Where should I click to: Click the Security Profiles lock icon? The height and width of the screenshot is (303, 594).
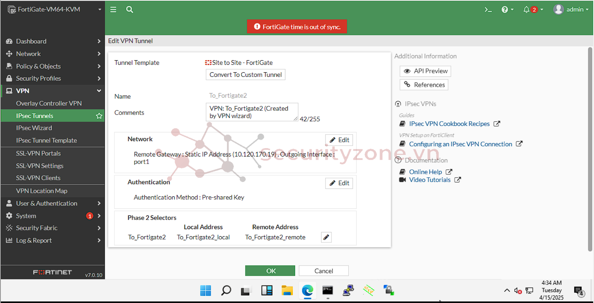pos(9,78)
